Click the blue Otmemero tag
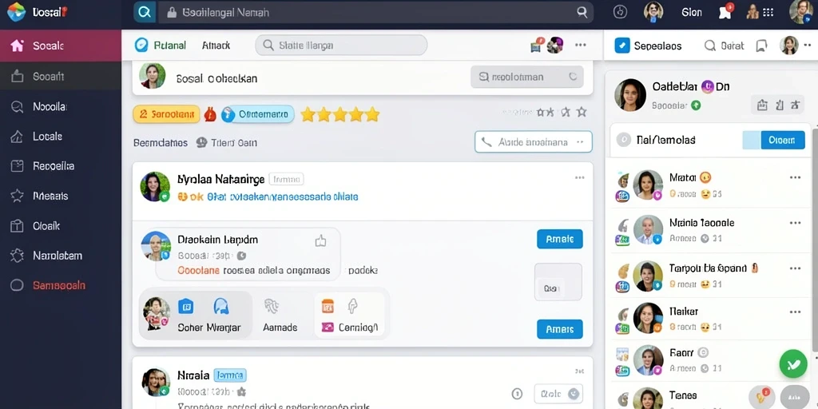 (x=258, y=114)
